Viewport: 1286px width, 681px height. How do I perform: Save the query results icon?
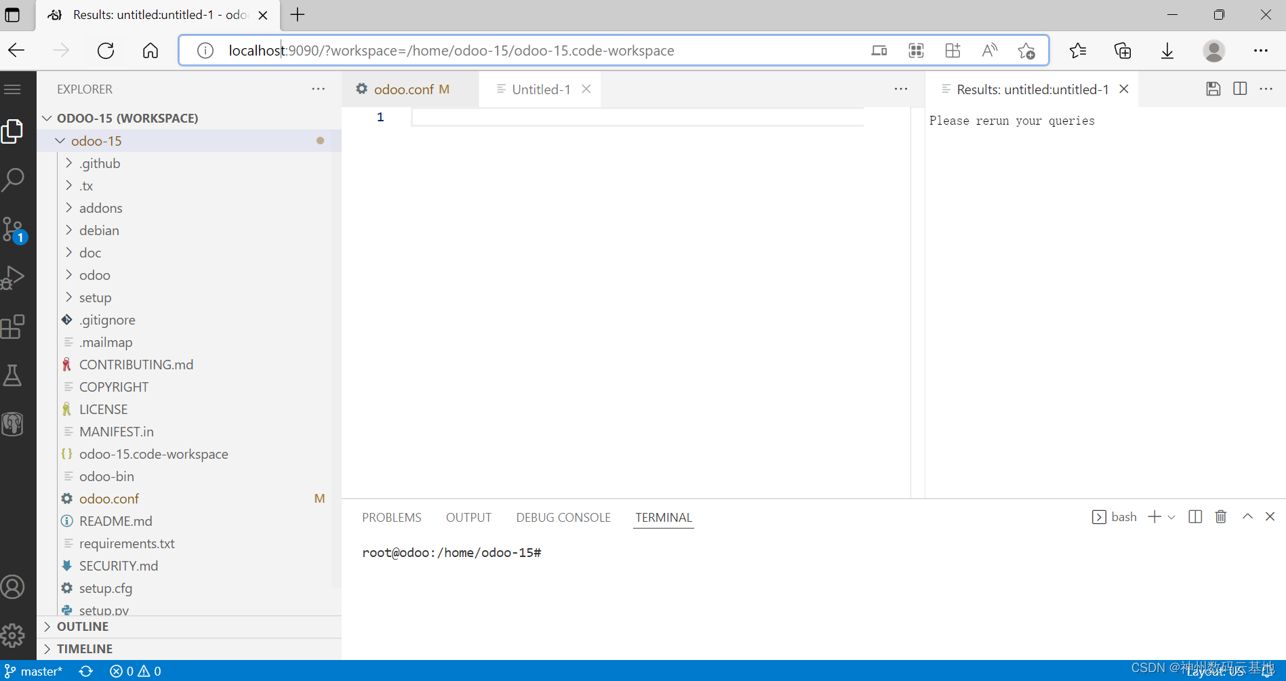(1213, 89)
